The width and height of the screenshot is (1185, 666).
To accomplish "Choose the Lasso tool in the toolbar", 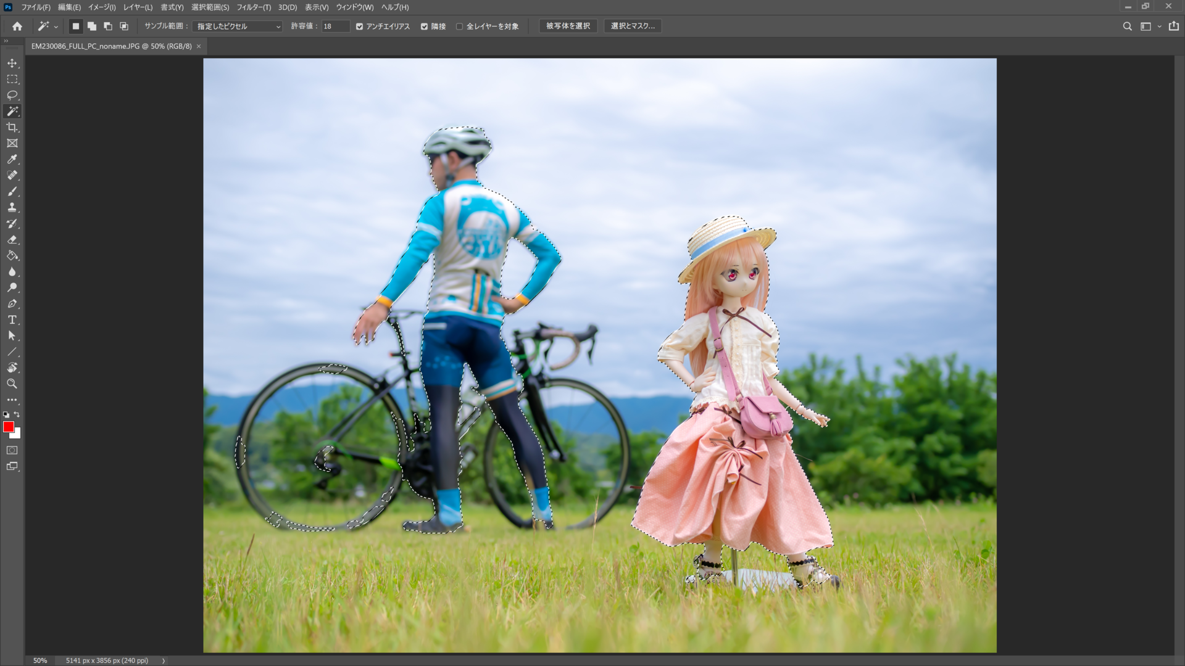I will (12, 95).
